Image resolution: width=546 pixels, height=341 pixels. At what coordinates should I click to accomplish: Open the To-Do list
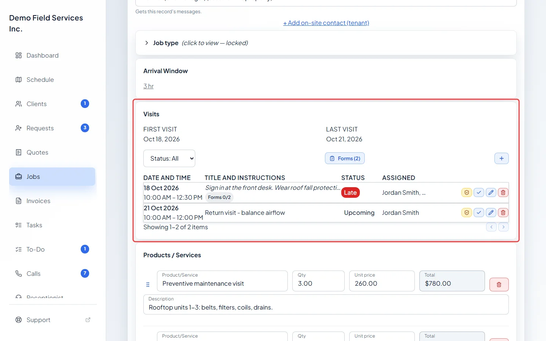pyautogui.click(x=52, y=249)
